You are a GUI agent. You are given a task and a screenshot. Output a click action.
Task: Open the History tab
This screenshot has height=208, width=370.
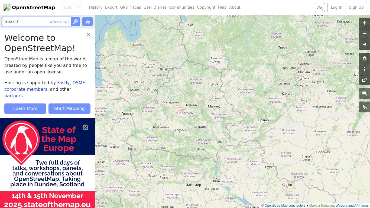tap(96, 7)
